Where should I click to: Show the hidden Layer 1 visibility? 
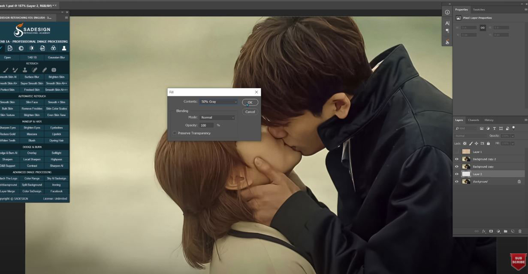pyautogui.click(x=456, y=152)
